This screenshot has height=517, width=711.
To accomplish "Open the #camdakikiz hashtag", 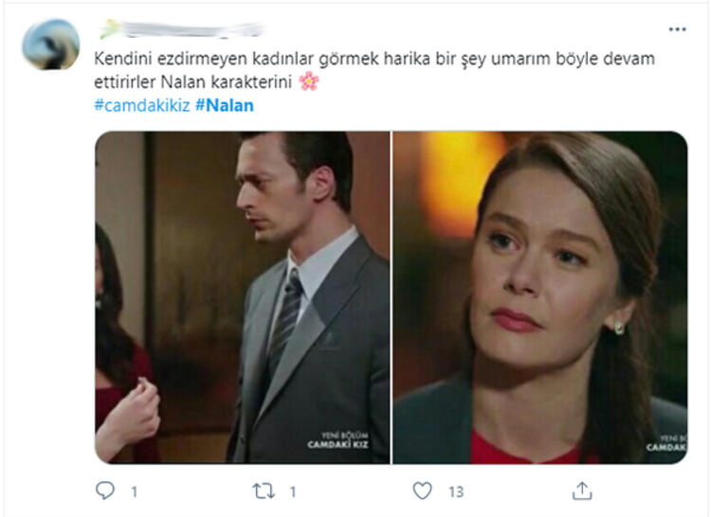I will [142, 105].
